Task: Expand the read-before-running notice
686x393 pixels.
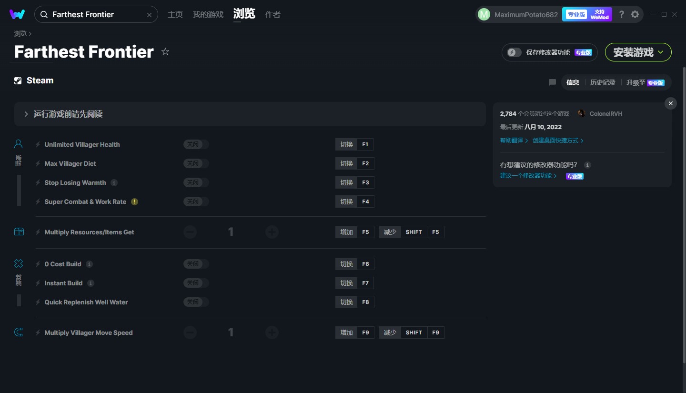Action: coord(250,114)
